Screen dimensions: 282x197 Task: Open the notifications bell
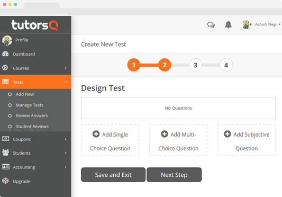click(228, 25)
